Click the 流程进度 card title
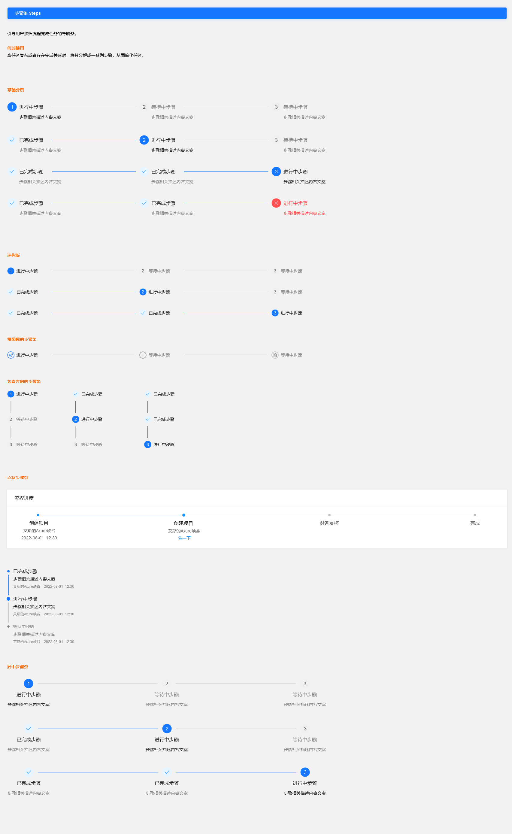This screenshot has width=512, height=834. (x=24, y=498)
